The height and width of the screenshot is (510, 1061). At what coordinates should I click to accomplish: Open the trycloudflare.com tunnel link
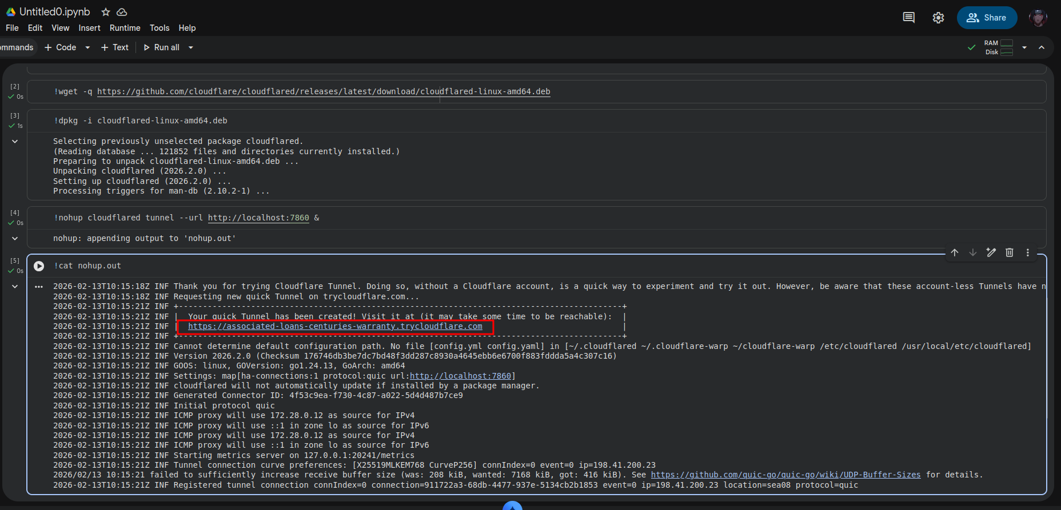(335, 326)
